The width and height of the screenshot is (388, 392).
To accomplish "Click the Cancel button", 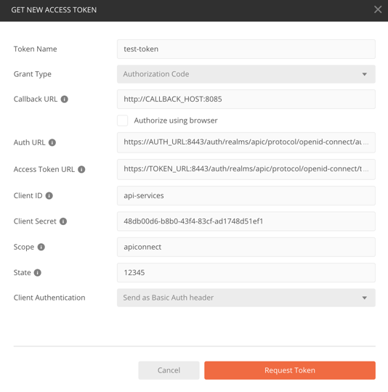I will pyautogui.click(x=169, y=370).
